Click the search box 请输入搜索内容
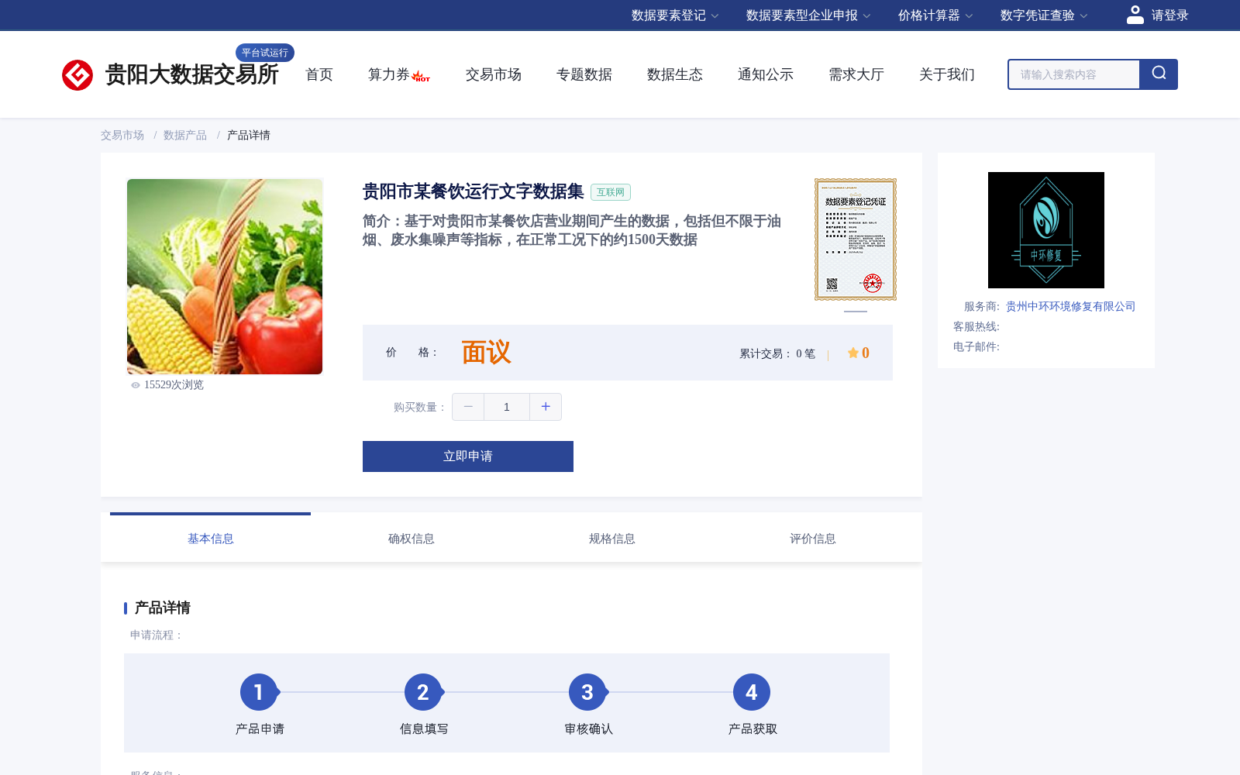Screen dimensions: 1240x775 1074,74
